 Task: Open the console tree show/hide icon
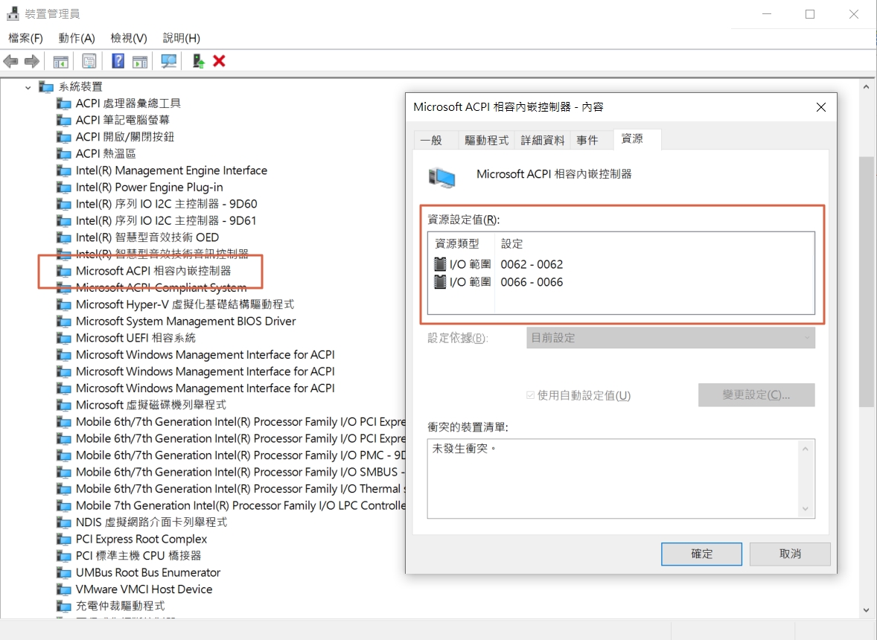point(60,60)
